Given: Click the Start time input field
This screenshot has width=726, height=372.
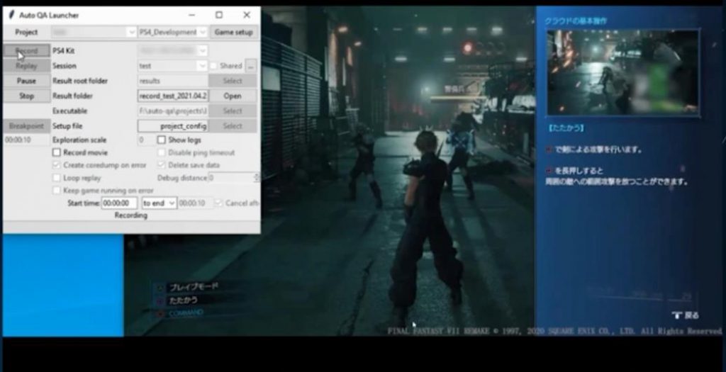Looking at the screenshot, I should click(119, 203).
